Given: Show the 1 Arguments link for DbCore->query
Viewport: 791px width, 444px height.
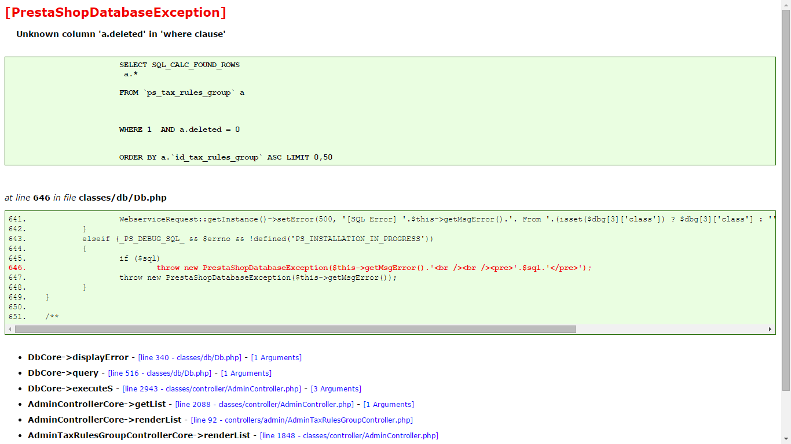Looking at the screenshot, I should click(246, 373).
